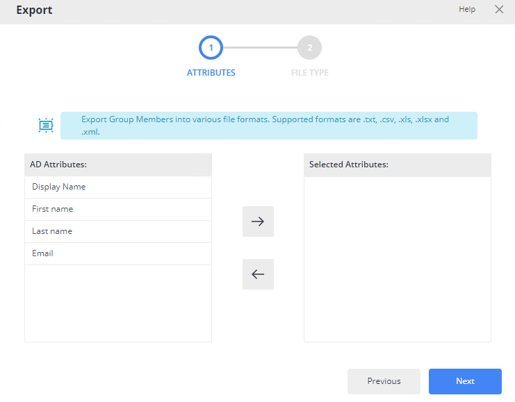The width and height of the screenshot is (515, 402).
Task: Click the AD Attributes header
Action: (118, 165)
